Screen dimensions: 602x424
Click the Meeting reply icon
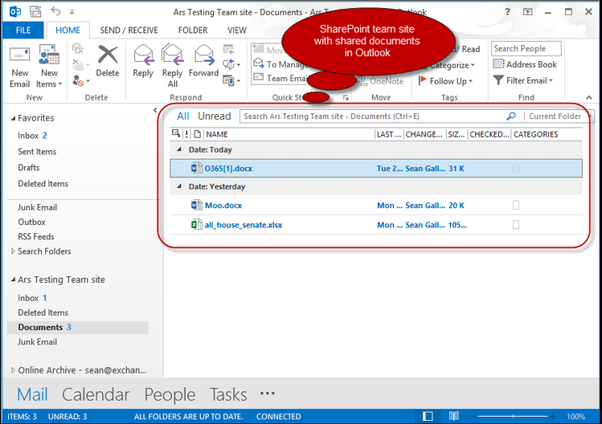(228, 49)
